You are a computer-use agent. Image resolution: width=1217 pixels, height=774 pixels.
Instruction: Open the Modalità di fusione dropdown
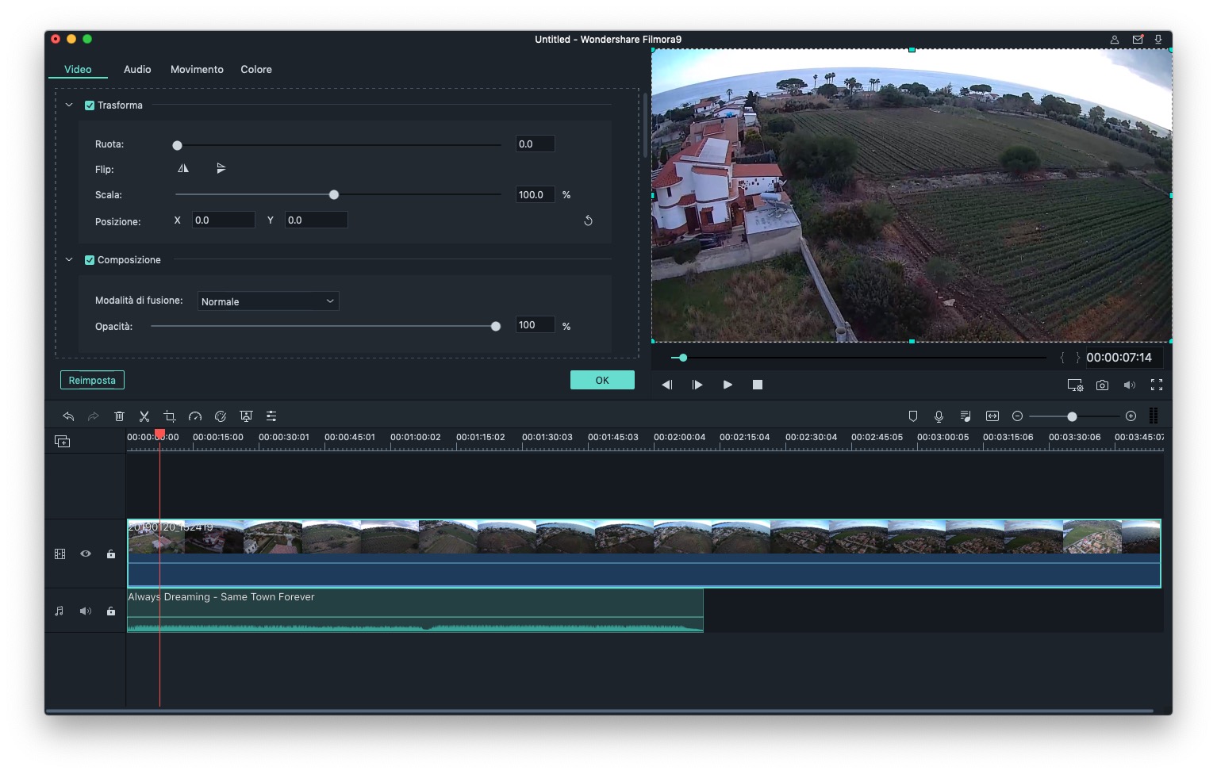267,301
